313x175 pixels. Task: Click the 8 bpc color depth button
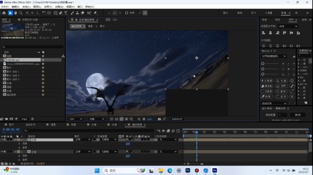pyautogui.click(x=24, y=119)
